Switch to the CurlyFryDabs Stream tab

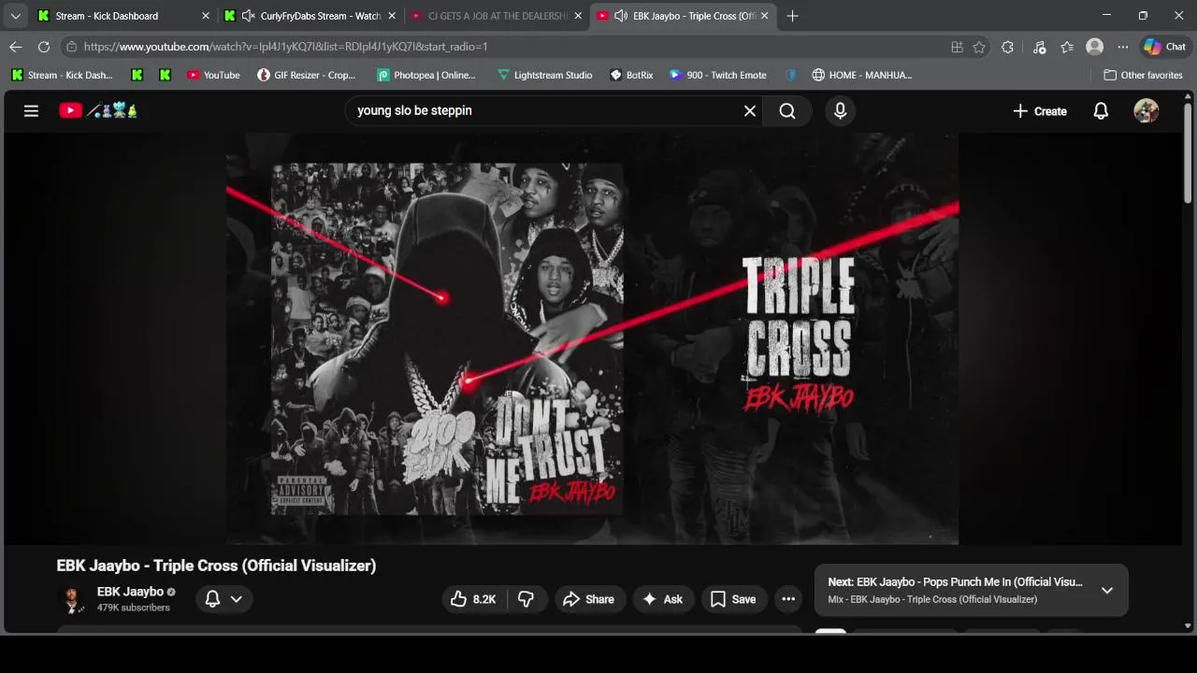(x=311, y=16)
